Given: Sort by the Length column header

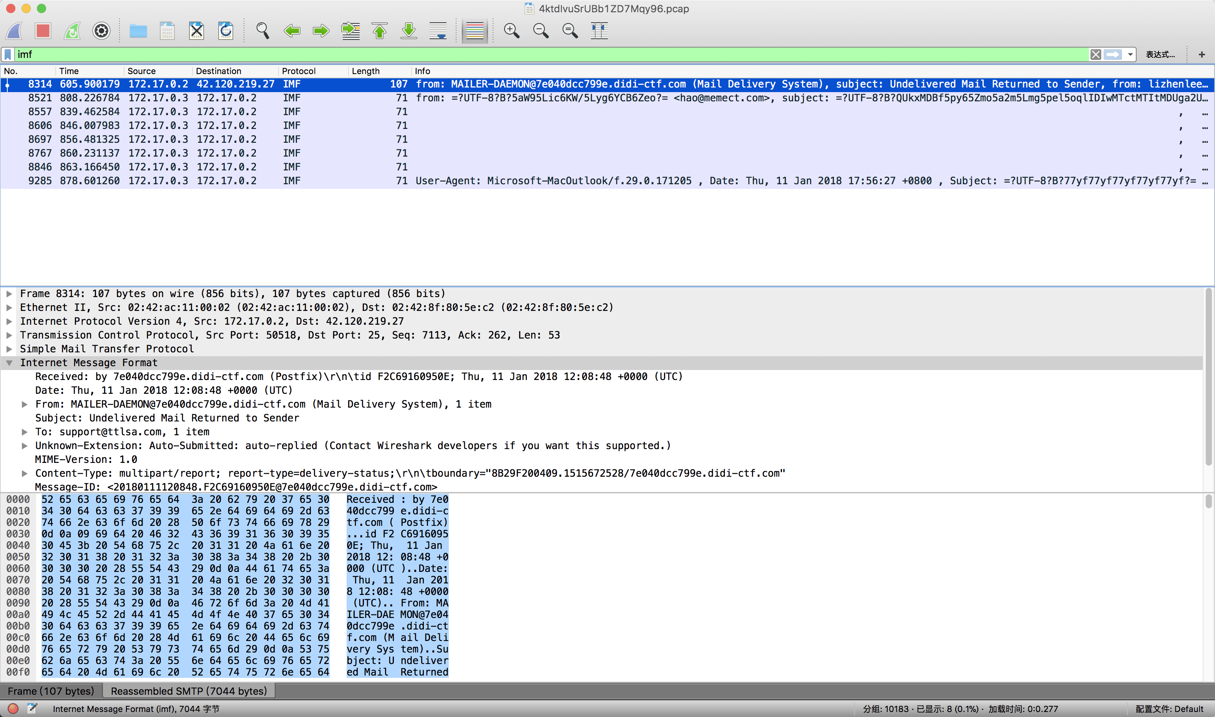Looking at the screenshot, I should [380, 71].
